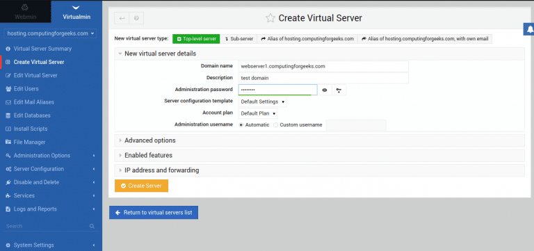Screen dimensions: 534x251
Task: Click the Logs and Reports file icon
Action: tap(8, 209)
